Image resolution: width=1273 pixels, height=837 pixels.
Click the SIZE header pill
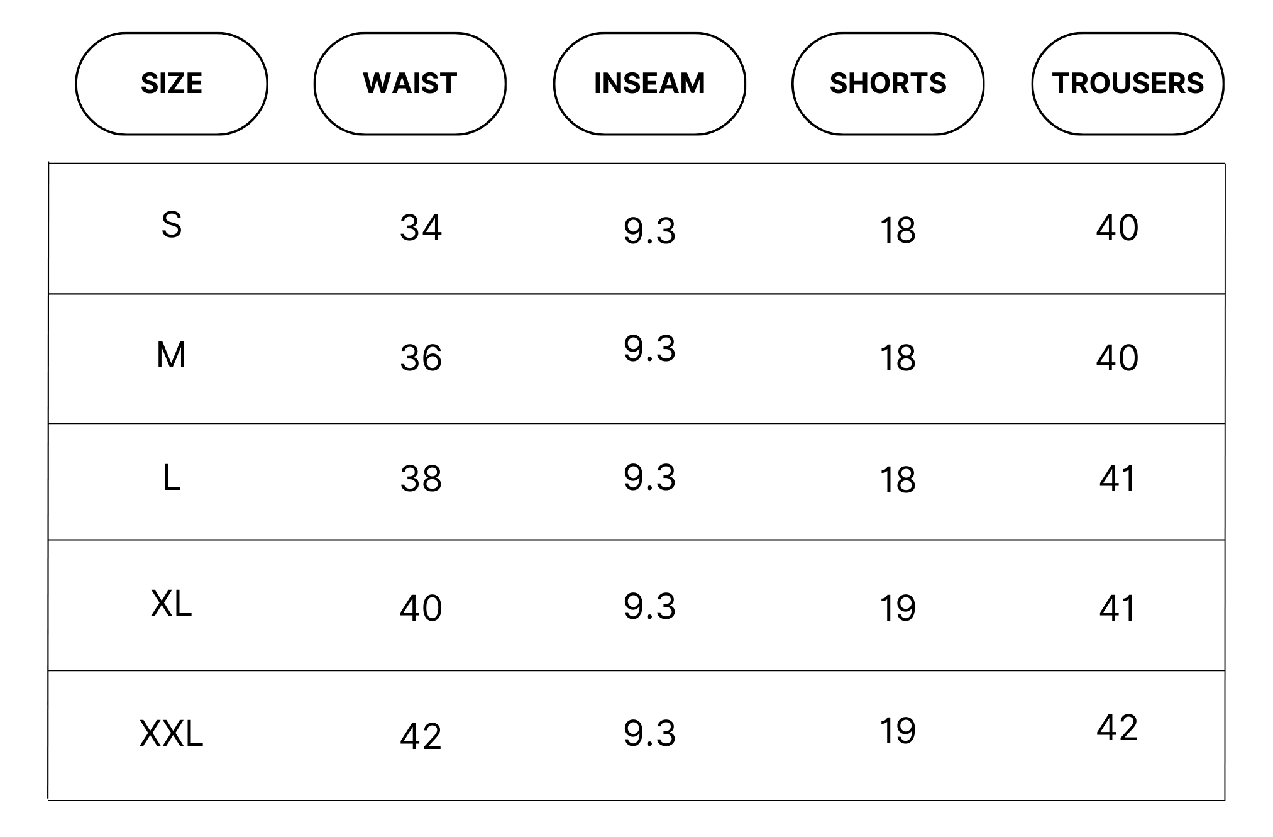tap(172, 84)
